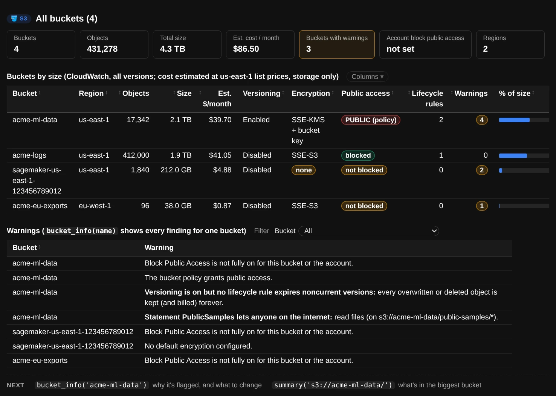The image size is (556, 396).
Task: Select acme-logs in the buckets table
Action: tap(29, 155)
